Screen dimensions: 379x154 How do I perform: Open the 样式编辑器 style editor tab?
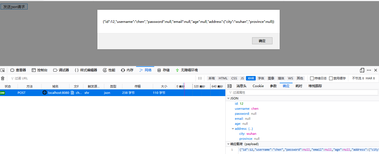86,70
